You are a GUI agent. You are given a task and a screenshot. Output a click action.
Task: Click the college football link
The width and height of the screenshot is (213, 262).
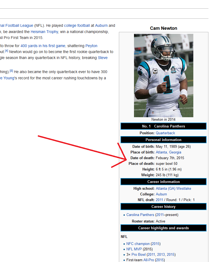(77, 25)
